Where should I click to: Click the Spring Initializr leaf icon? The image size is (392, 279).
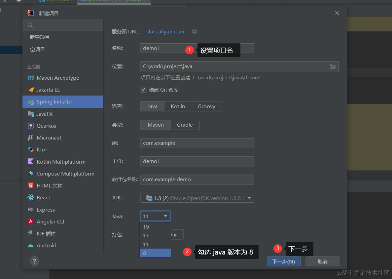tap(31, 102)
